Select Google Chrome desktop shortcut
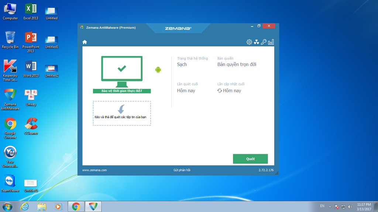Viewport: 378px width, 212px height. point(10,128)
